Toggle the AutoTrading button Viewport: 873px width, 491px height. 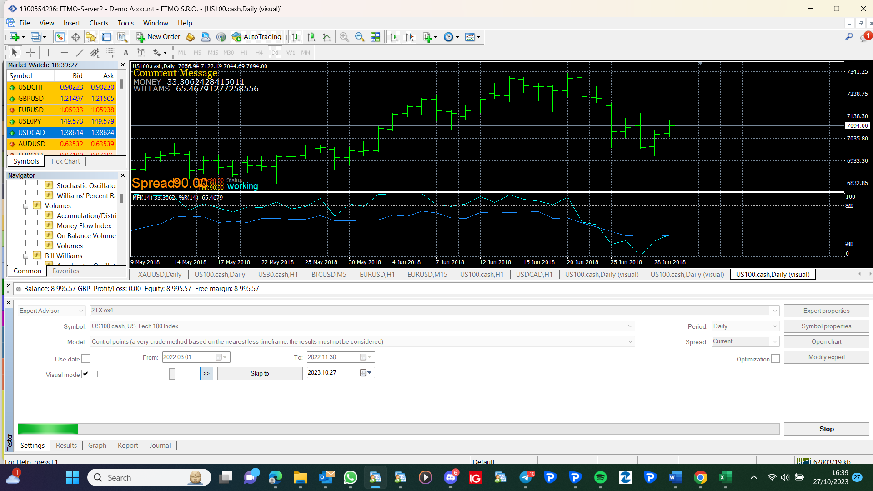[257, 37]
